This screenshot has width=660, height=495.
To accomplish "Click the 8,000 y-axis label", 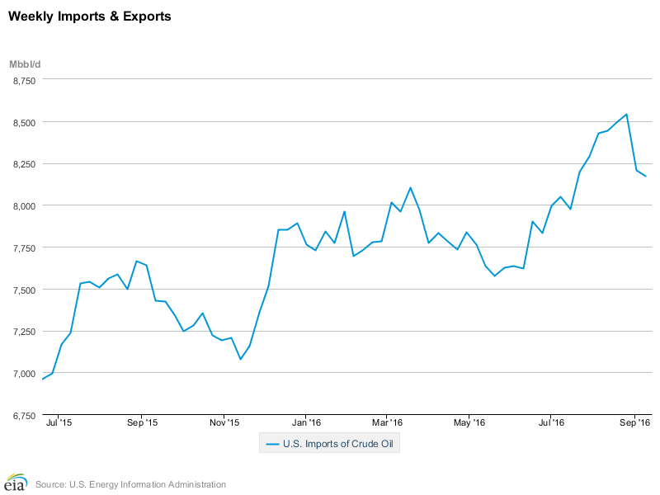I will [x=25, y=206].
